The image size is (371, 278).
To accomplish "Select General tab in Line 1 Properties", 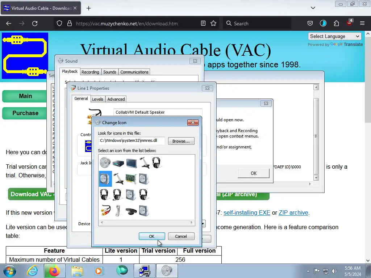I will tap(81, 98).
